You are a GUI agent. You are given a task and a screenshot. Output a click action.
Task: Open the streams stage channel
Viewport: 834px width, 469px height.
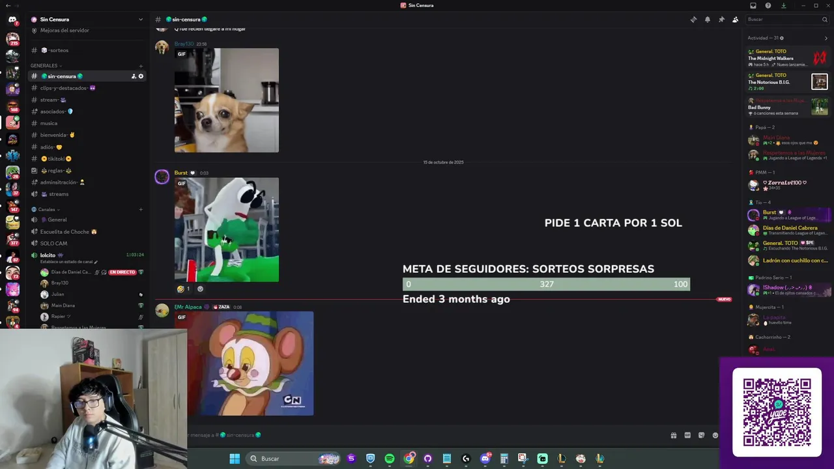coord(87,194)
